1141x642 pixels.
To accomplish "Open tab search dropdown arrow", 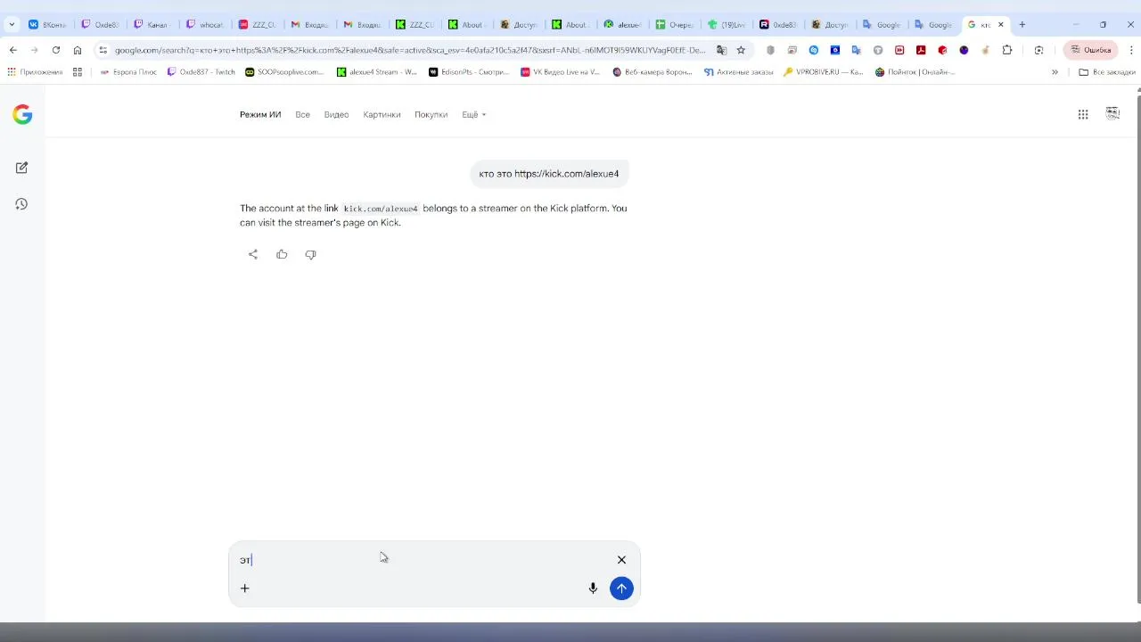I will point(12,25).
